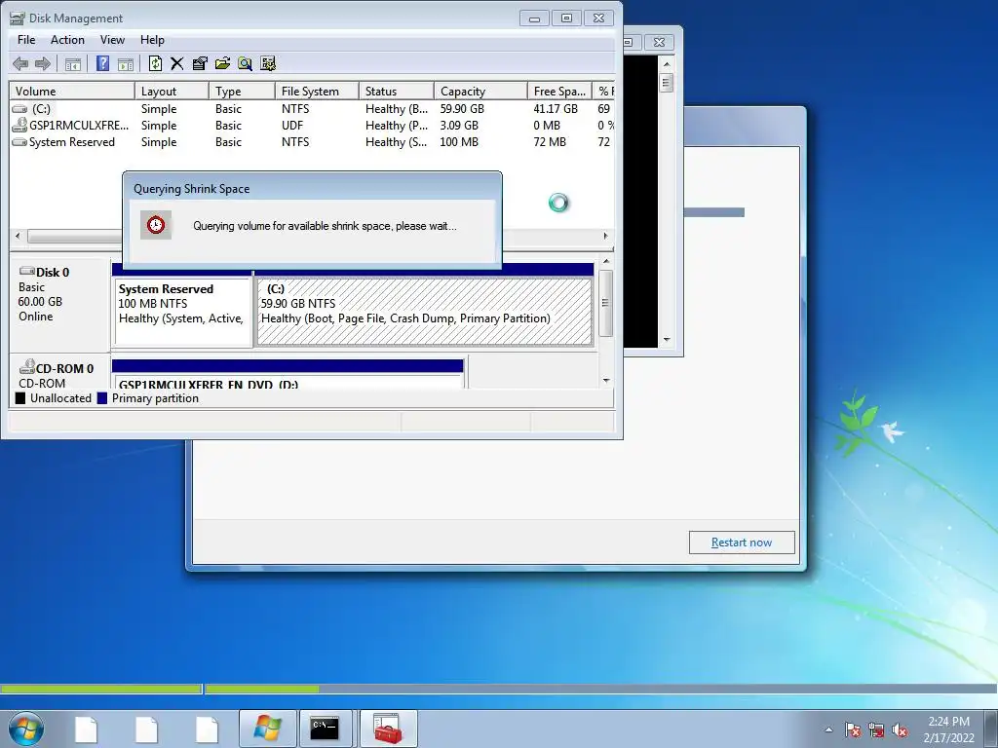The image size is (998, 748).
Task: Sort by the Layout column header
Action: click(x=172, y=91)
